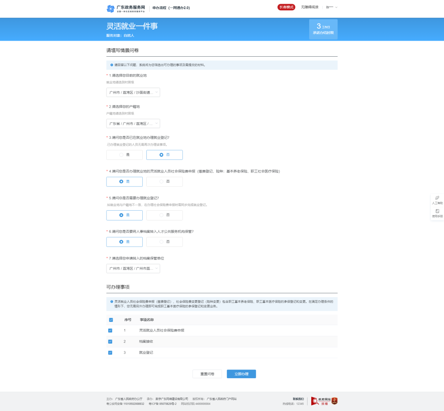The image size is (444, 411).
Task: Open the 档案保管单位 dropdown
Action: [x=133, y=269]
